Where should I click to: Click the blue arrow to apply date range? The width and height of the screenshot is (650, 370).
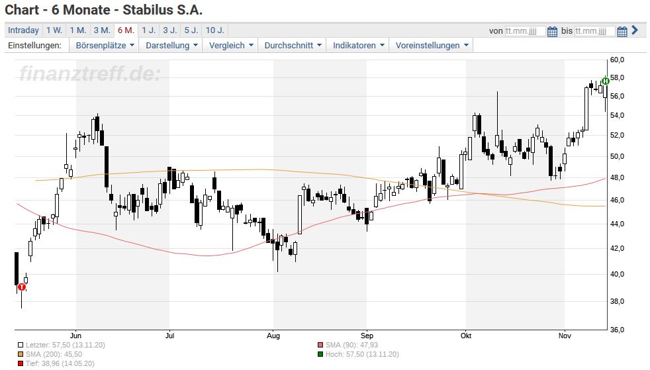(635, 30)
